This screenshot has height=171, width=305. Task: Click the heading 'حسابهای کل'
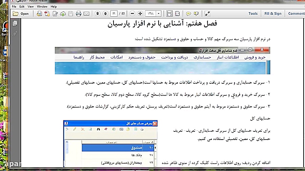260,118
